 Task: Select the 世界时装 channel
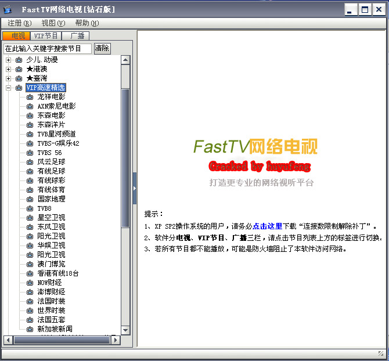[x=51, y=311]
